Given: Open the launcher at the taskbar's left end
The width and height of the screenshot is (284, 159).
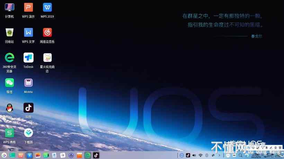Looking at the screenshot, I should pyautogui.click(x=4, y=155).
